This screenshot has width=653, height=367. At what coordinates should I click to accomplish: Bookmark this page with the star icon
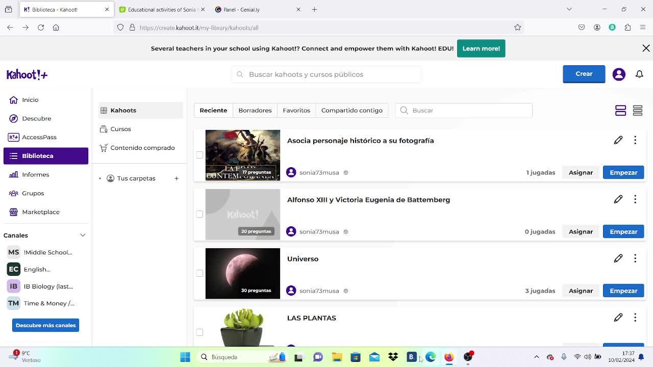[x=517, y=28]
